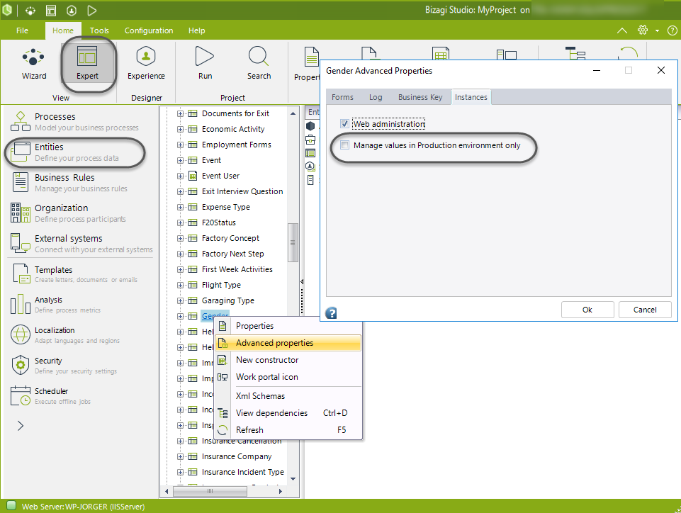Expand the Factory Concept node
Viewport: 681px width, 513px height.
(180, 239)
